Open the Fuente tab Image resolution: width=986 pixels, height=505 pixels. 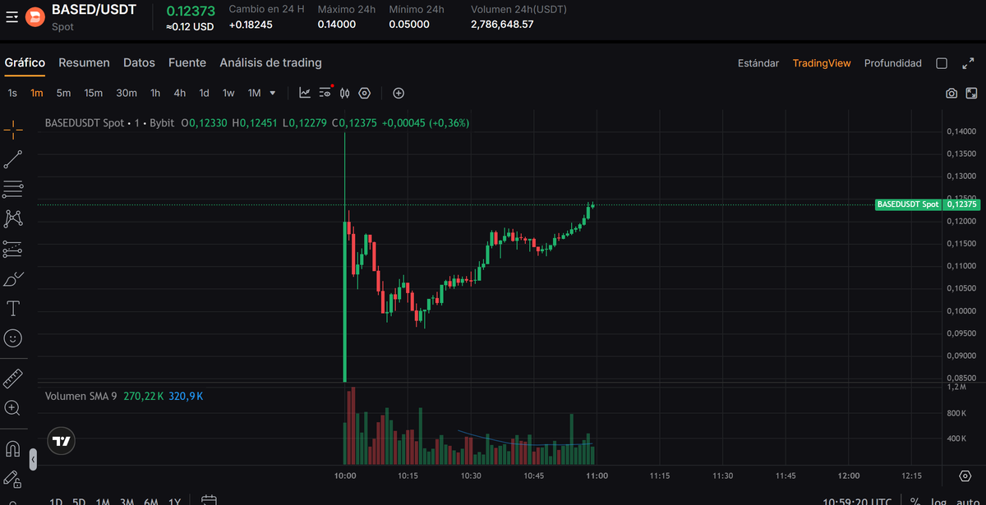coord(187,62)
